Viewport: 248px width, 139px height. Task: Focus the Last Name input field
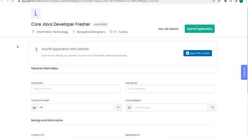(170, 89)
